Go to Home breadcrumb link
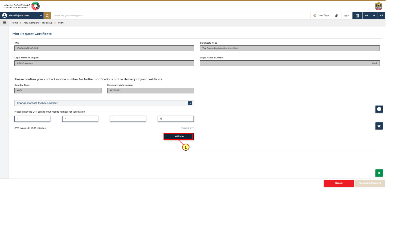 pos(15,23)
